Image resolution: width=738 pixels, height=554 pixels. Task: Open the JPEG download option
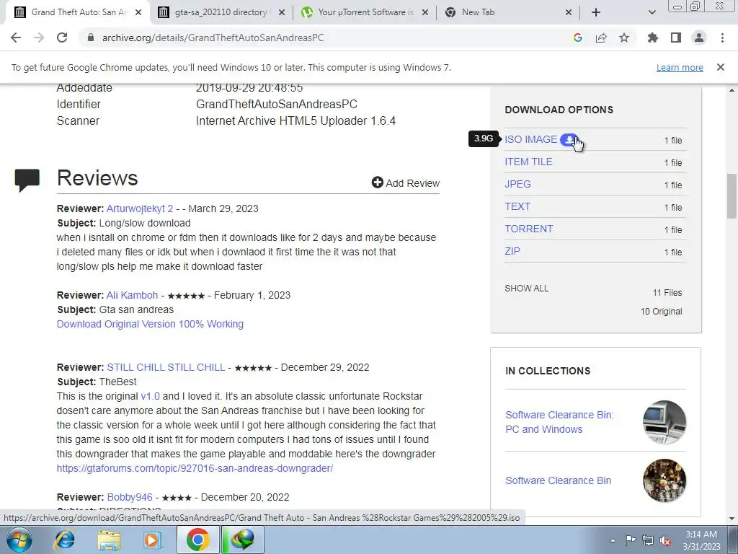(517, 184)
